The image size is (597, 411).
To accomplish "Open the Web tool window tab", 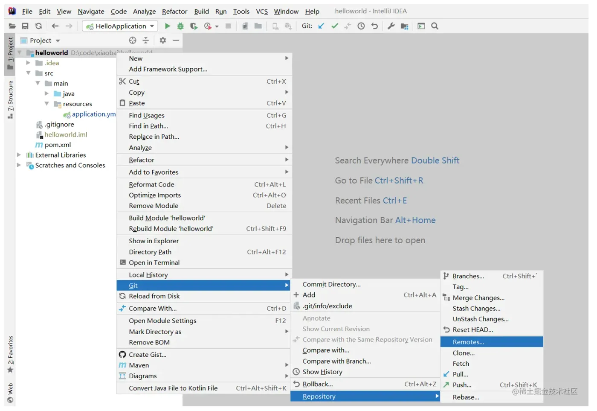I will pyautogui.click(x=10, y=394).
